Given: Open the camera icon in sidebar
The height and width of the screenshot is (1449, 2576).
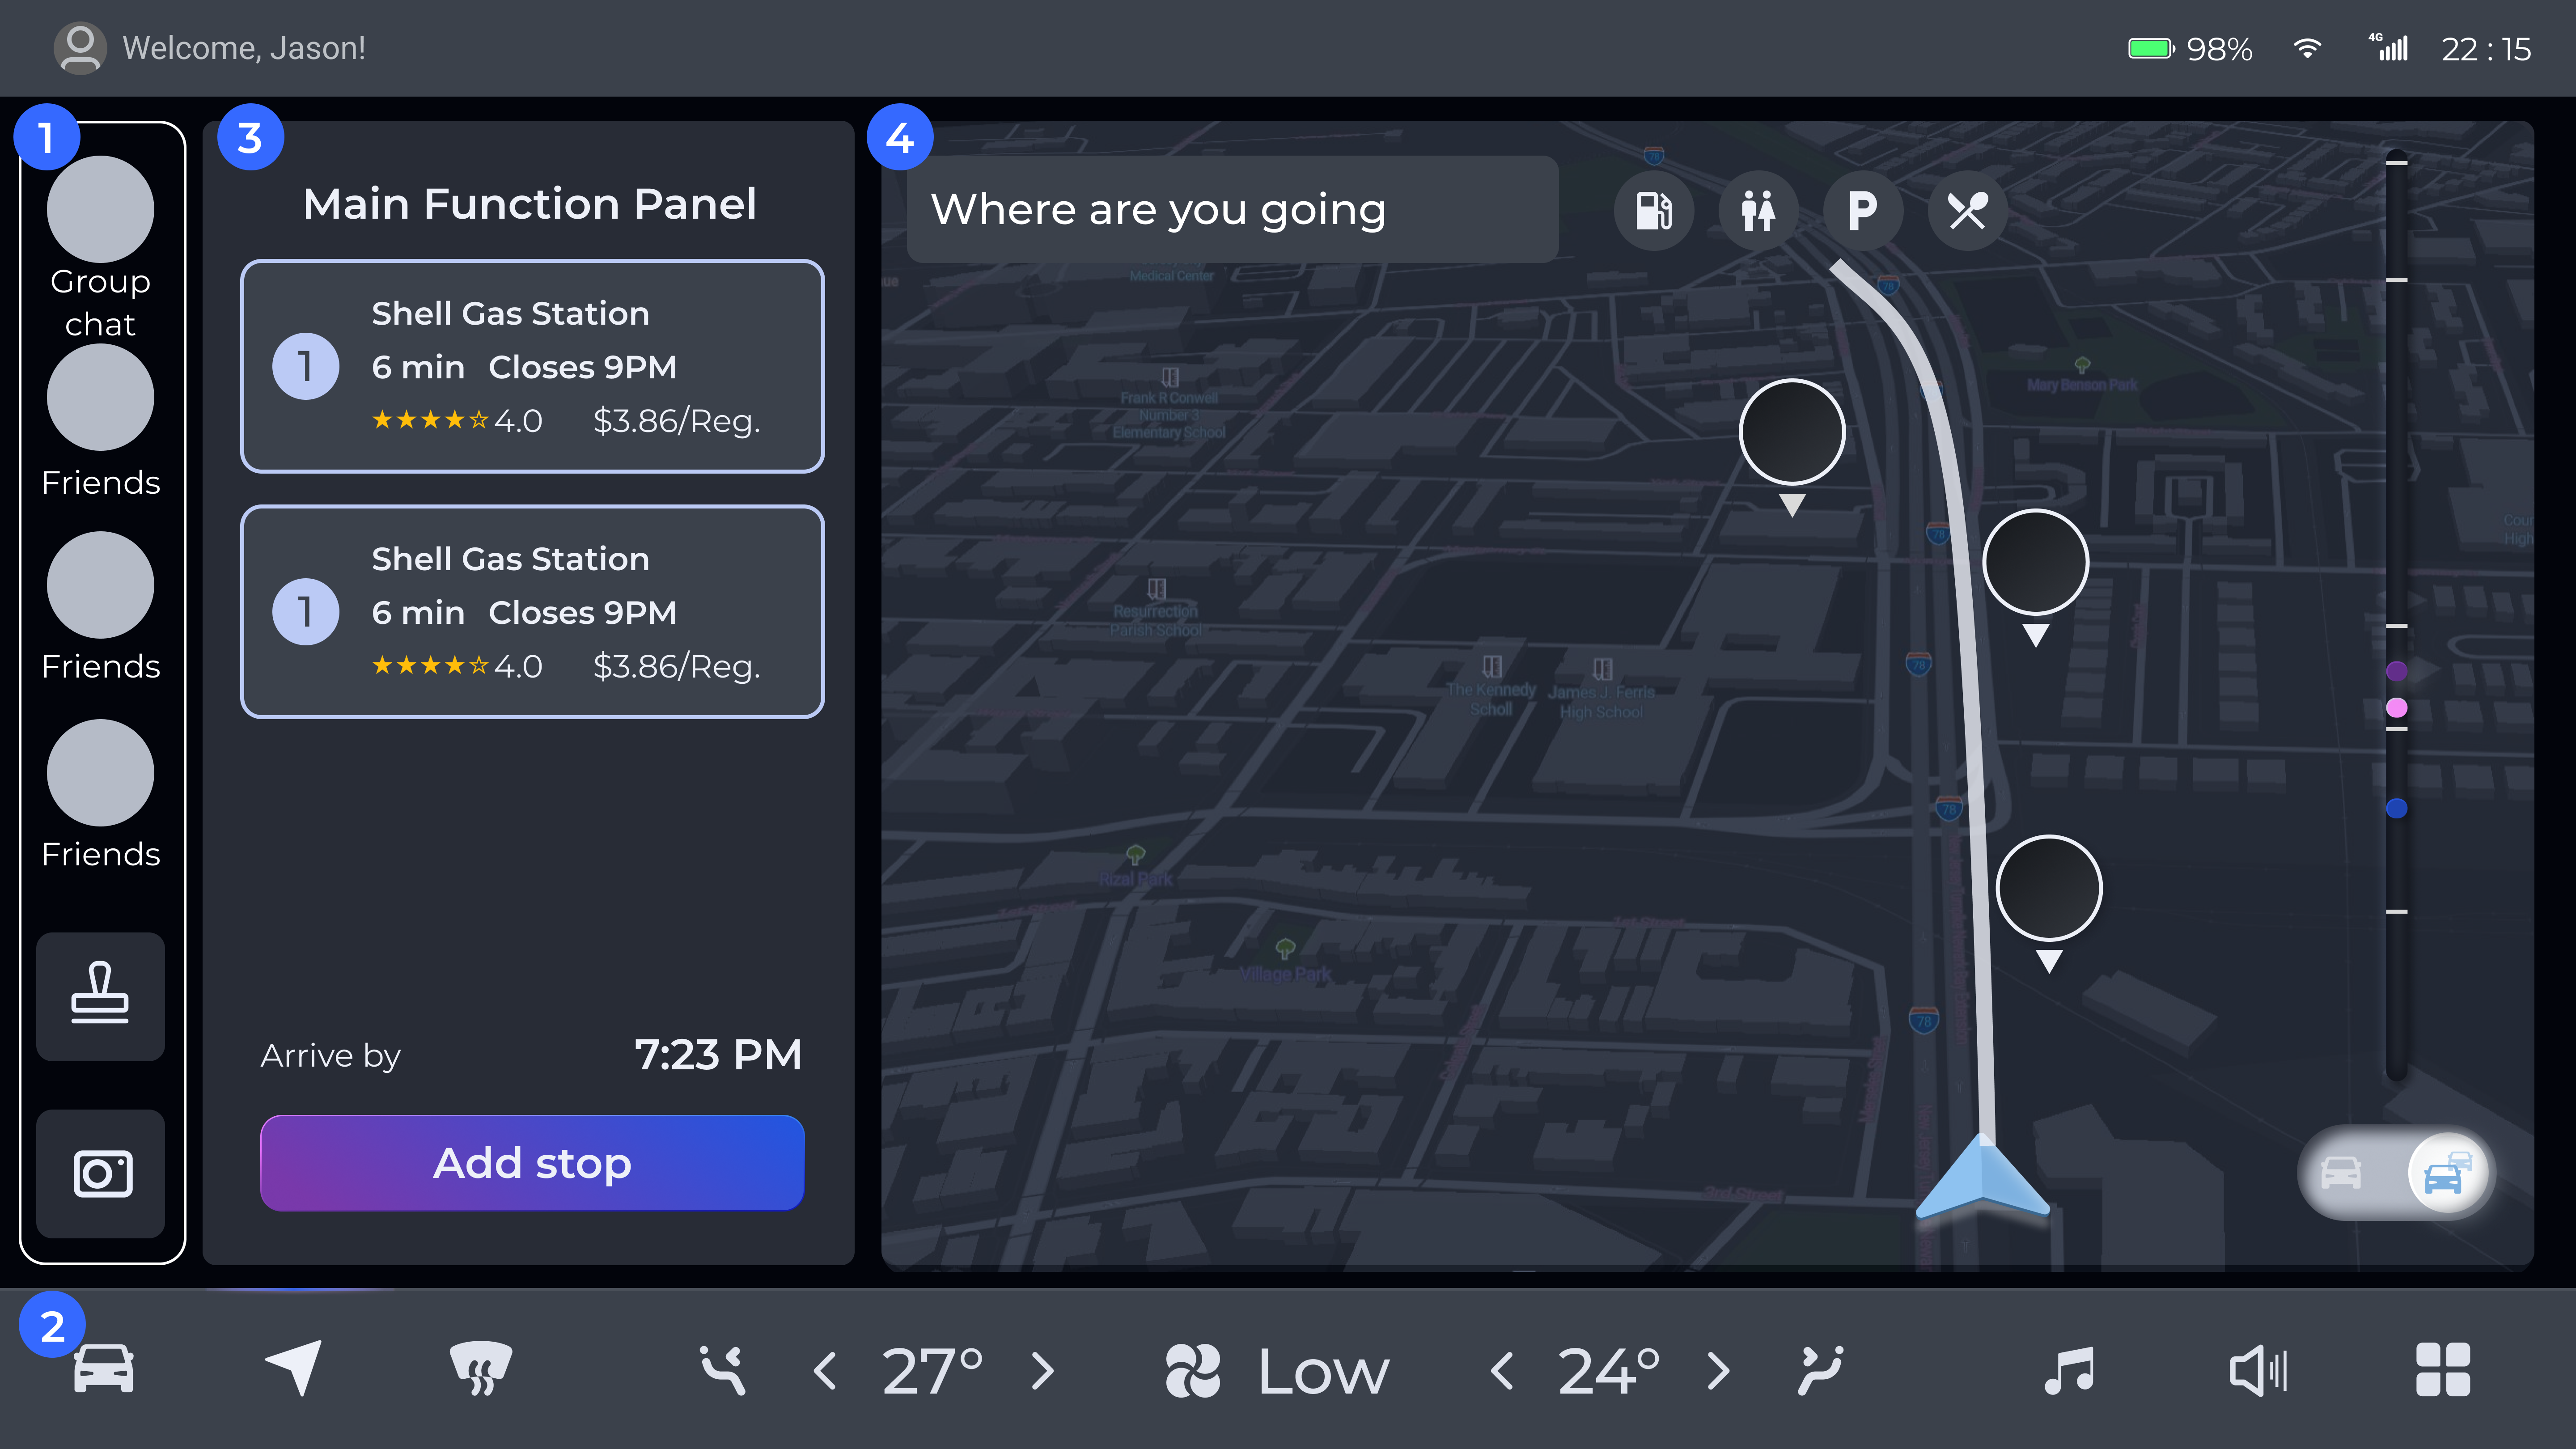Looking at the screenshot, I should [x=100, y=1173].
